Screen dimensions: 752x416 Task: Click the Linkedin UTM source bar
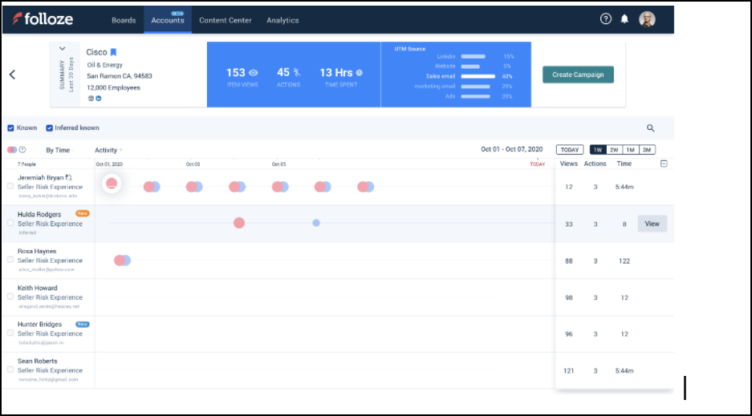pos(473,56)
